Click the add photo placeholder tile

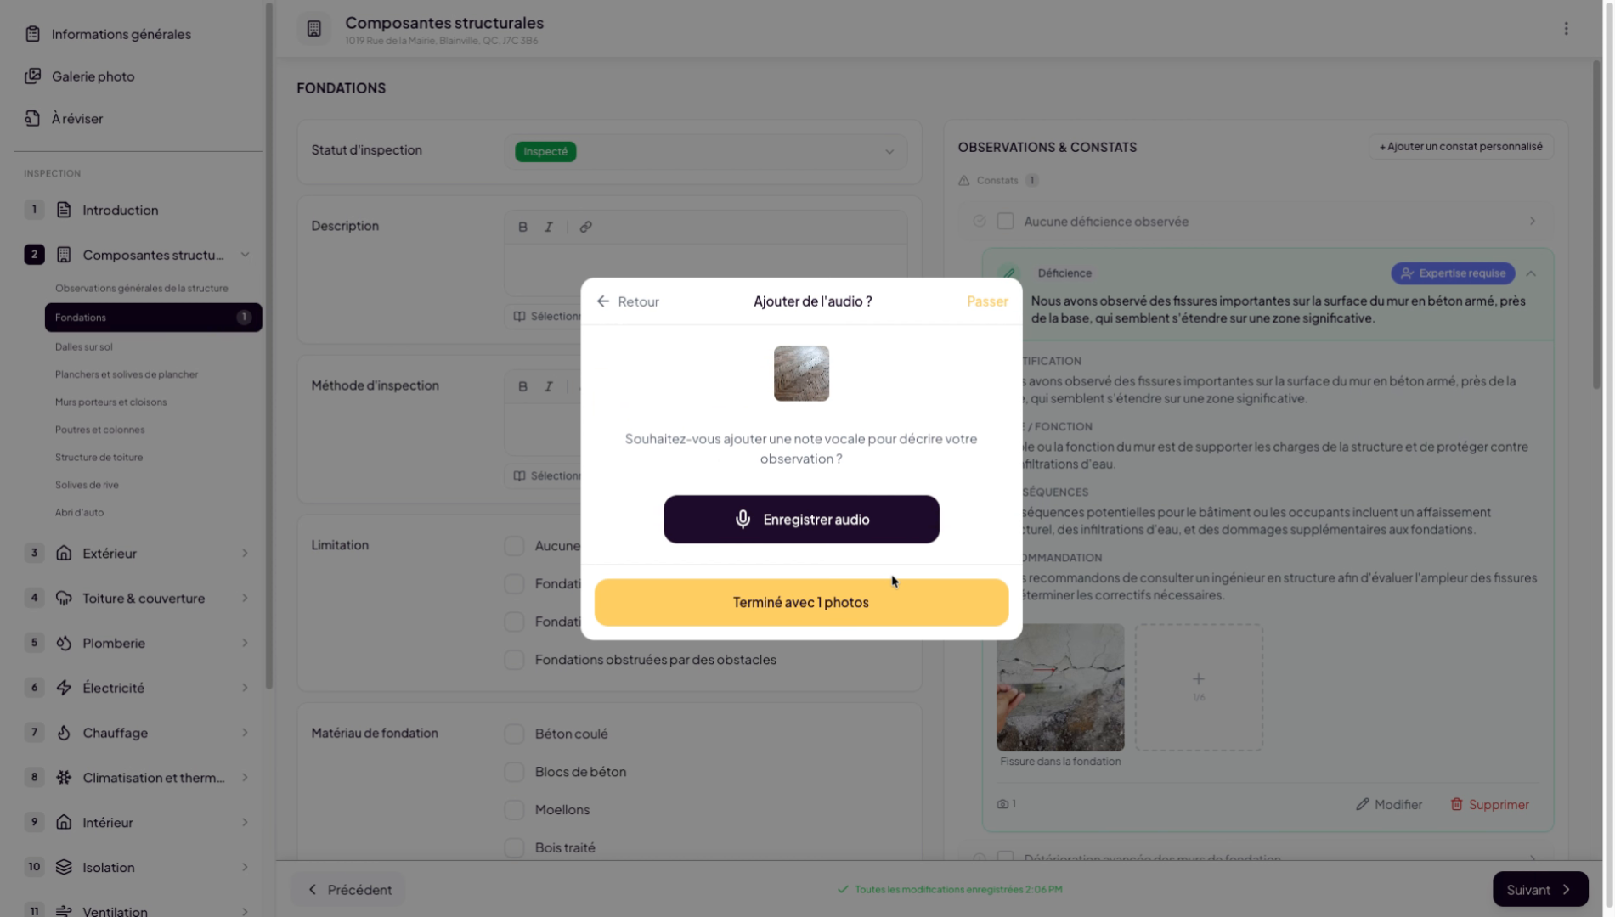pyautogui.click(x=1199, y=688)
